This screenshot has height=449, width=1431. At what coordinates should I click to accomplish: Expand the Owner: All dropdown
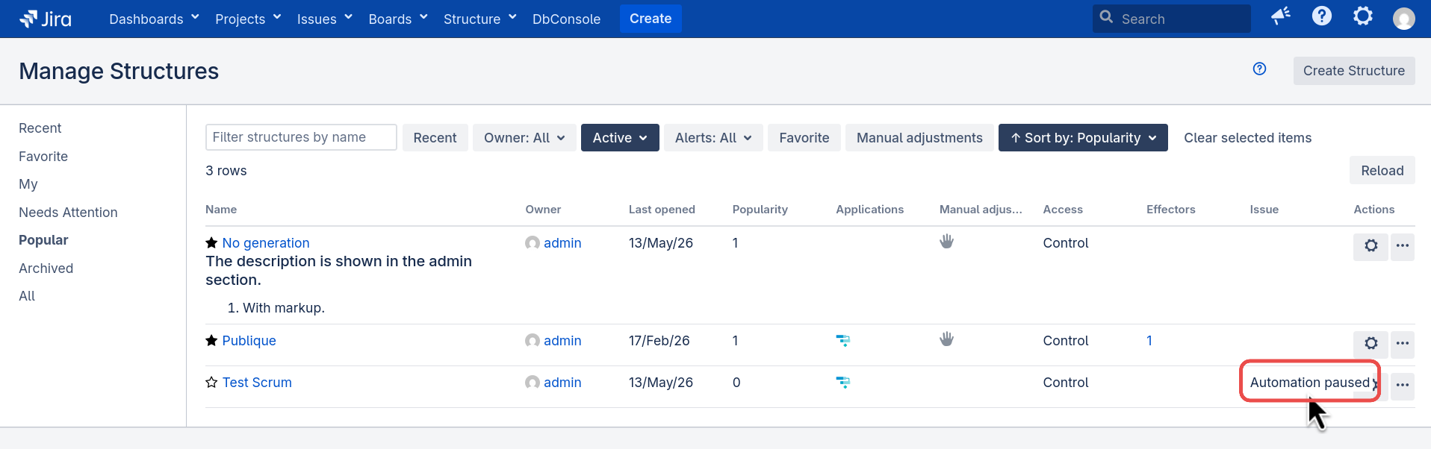pyautogui.click(x=524, y=138)
